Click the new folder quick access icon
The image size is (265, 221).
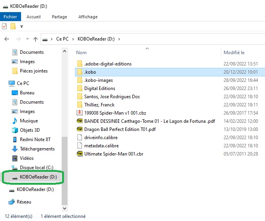pos(13,26)
